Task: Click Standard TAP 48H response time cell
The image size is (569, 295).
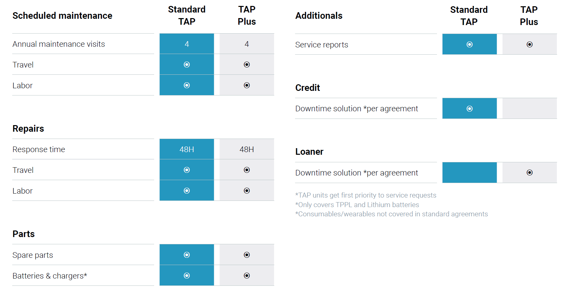Action: tap(187, 149)
